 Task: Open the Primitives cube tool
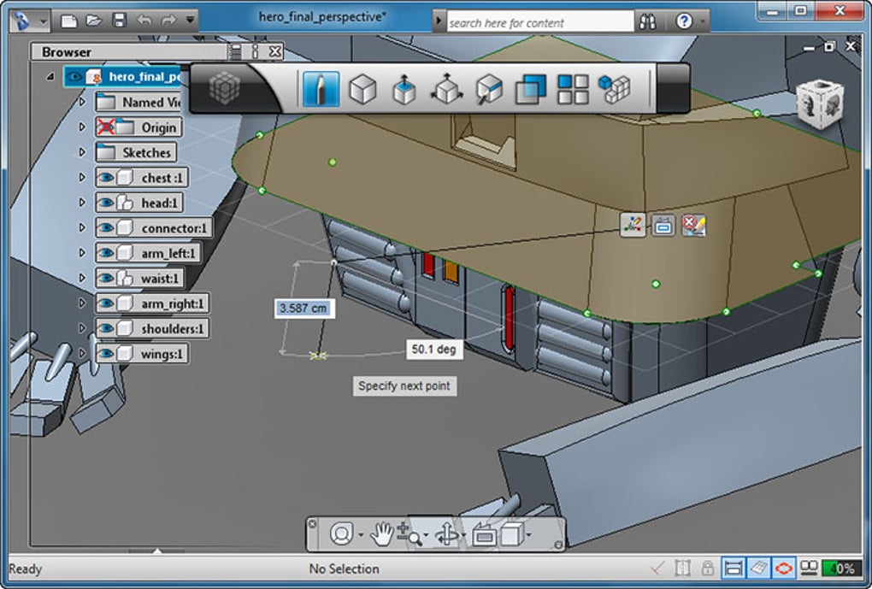362,89
